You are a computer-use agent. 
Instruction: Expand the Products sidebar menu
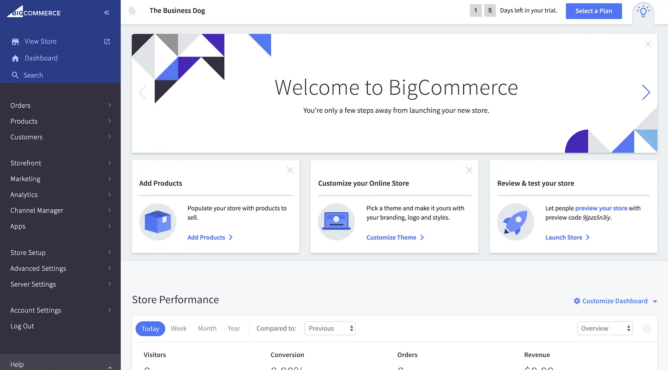pos(23,121)
